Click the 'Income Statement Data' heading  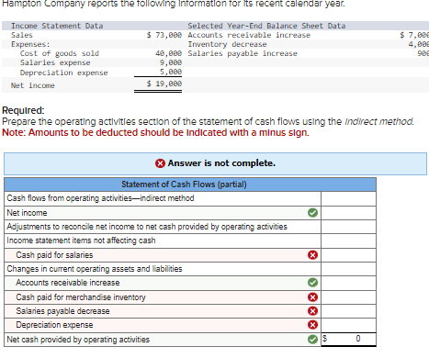(57, 26)
